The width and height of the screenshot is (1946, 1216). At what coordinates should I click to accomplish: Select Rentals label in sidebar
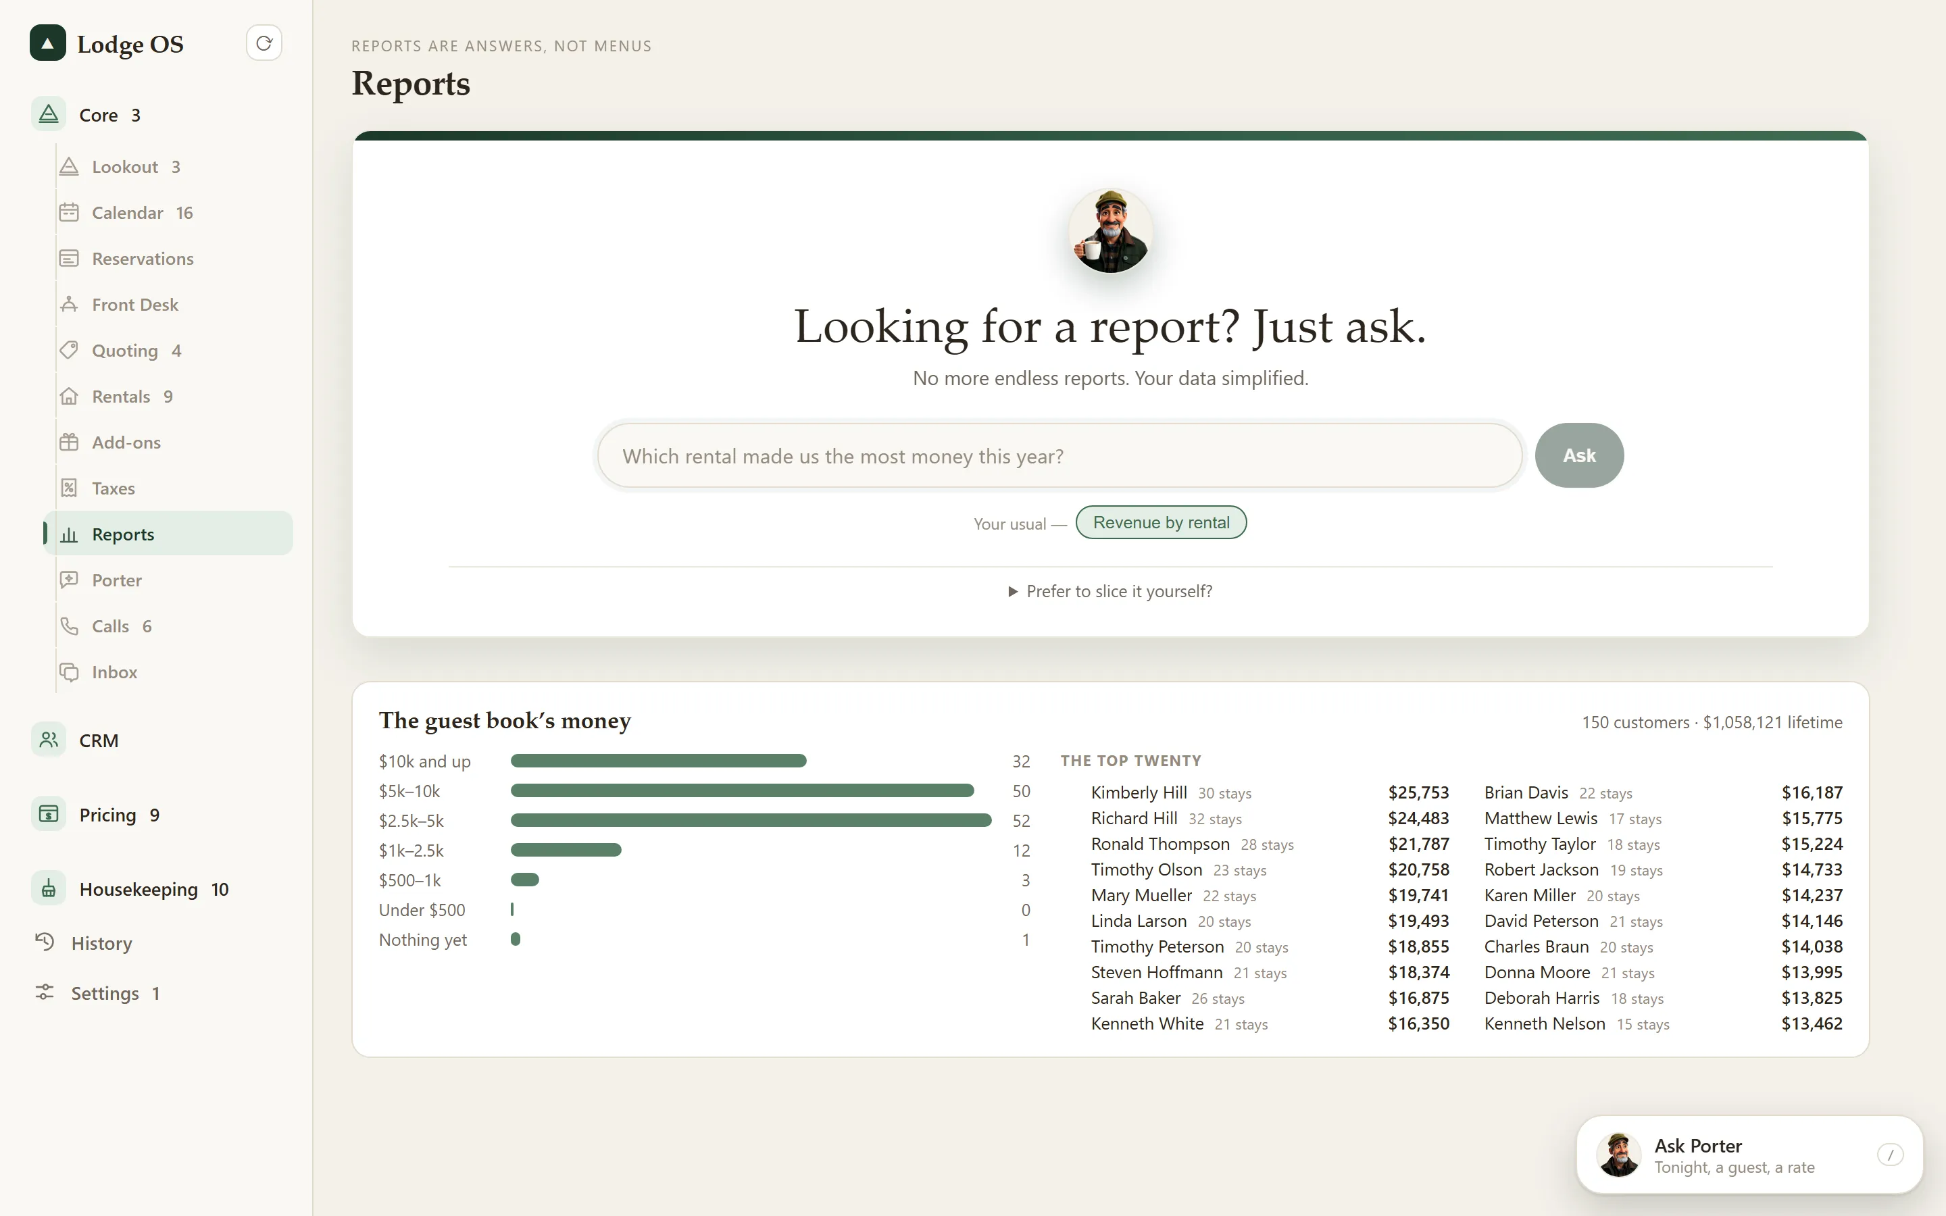click(121, 396)
